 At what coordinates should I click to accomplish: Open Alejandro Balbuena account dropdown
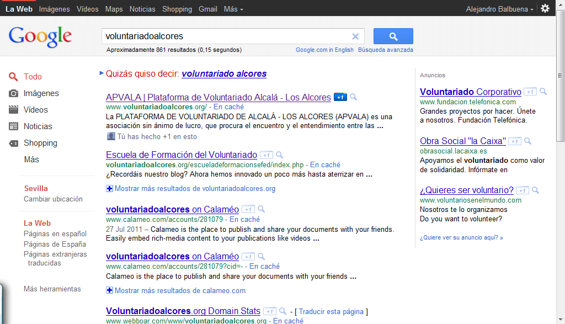coord(499,9)
